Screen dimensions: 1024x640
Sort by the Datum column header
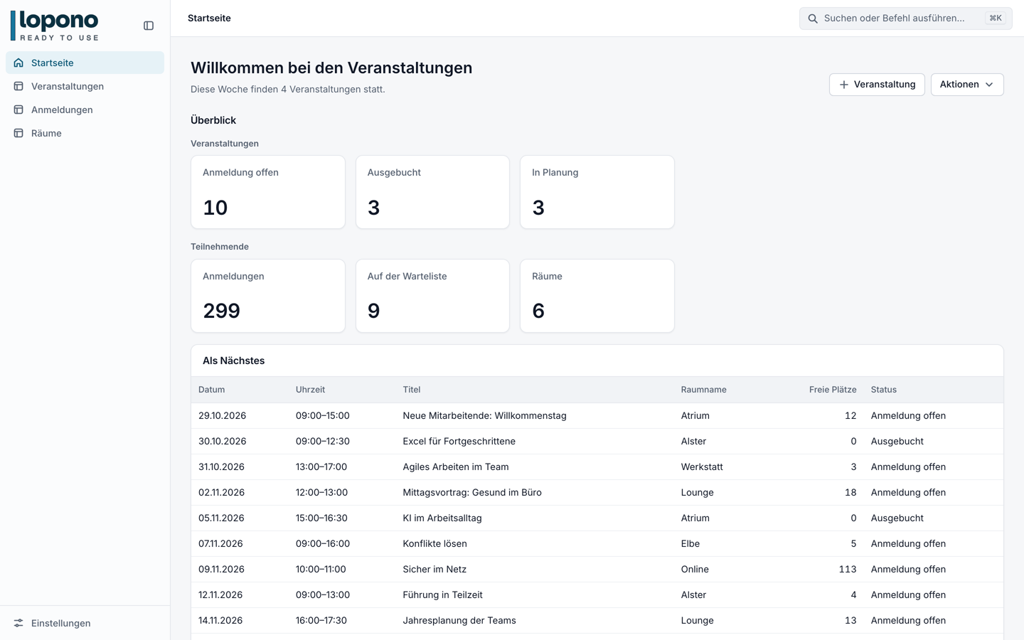(212, 390)
